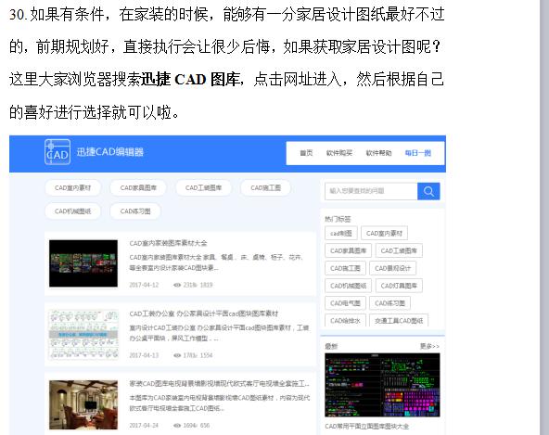Click the CAD室内素材 tag under 热门标签
Image resolution: width=549 pixels, height=435 pixels.
[384, 233]
